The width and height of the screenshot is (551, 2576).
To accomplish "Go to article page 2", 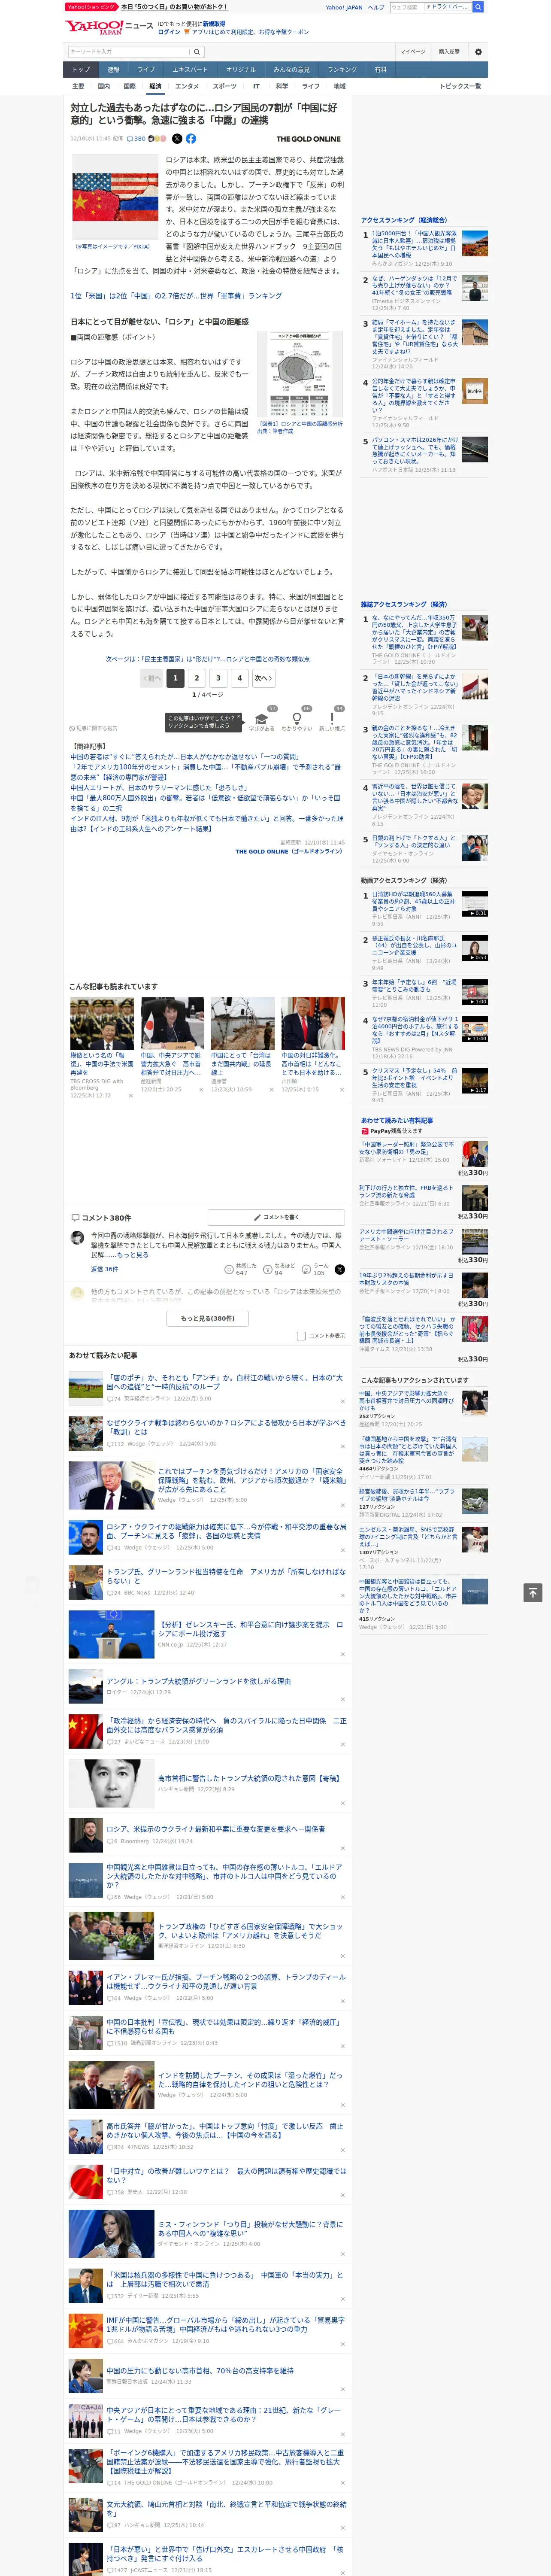I will [197, 678].
